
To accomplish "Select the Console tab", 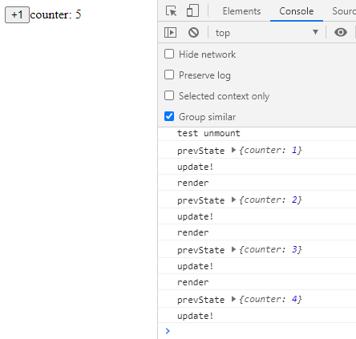I will coord(297,11).
